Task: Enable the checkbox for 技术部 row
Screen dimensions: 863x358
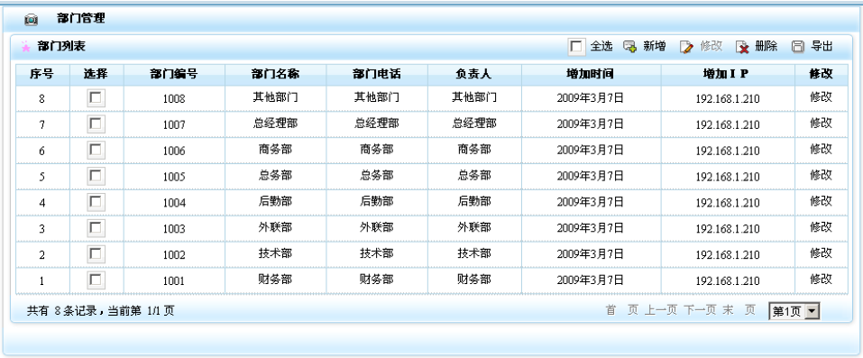Action: [x=96, y=254]
